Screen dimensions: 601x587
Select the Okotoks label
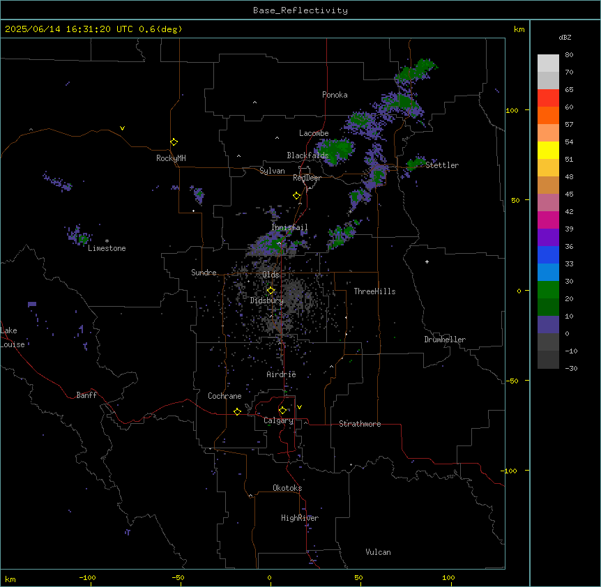coord(287,488)
